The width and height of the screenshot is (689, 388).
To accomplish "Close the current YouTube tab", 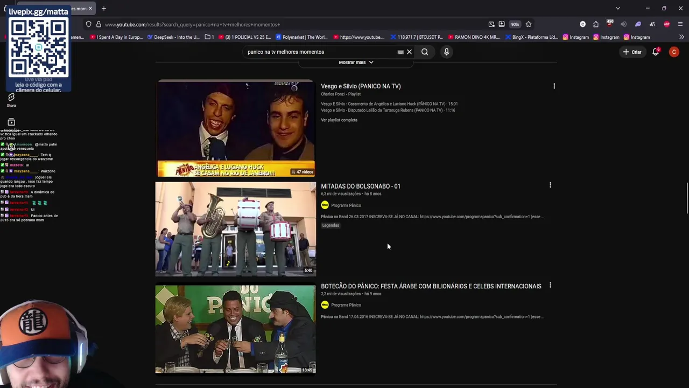I will (x=91, y=8).
